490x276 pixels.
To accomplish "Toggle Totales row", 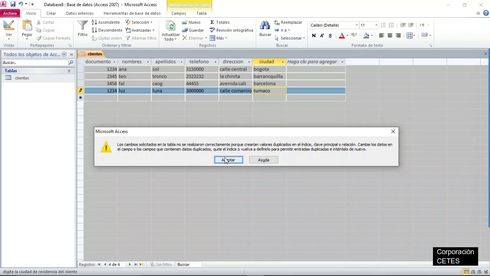I will click(220, 22).
